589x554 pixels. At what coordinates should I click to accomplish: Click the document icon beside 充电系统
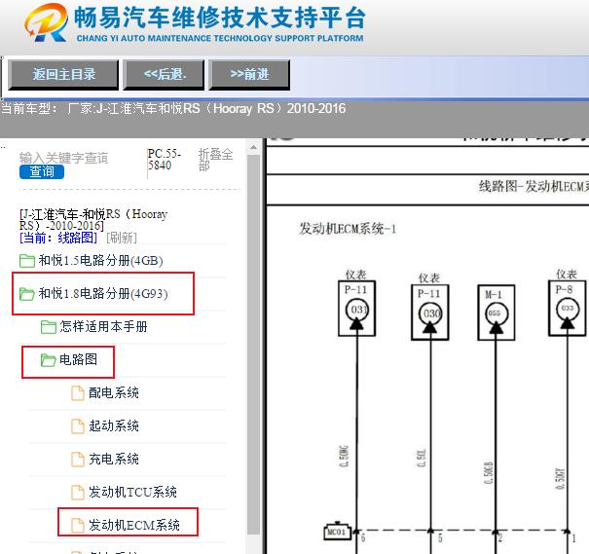(x=78, y=459)
